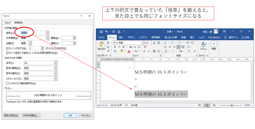Click 文字の効果 button
Image resolution: width=255 pixels, height=129 pixels.
[31, 116]
